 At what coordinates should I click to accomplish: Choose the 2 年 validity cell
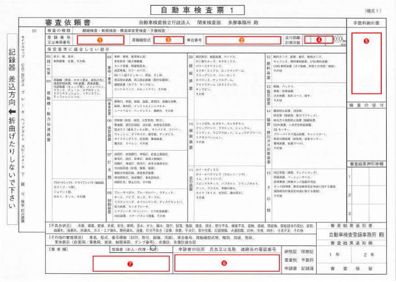(369, 255)
